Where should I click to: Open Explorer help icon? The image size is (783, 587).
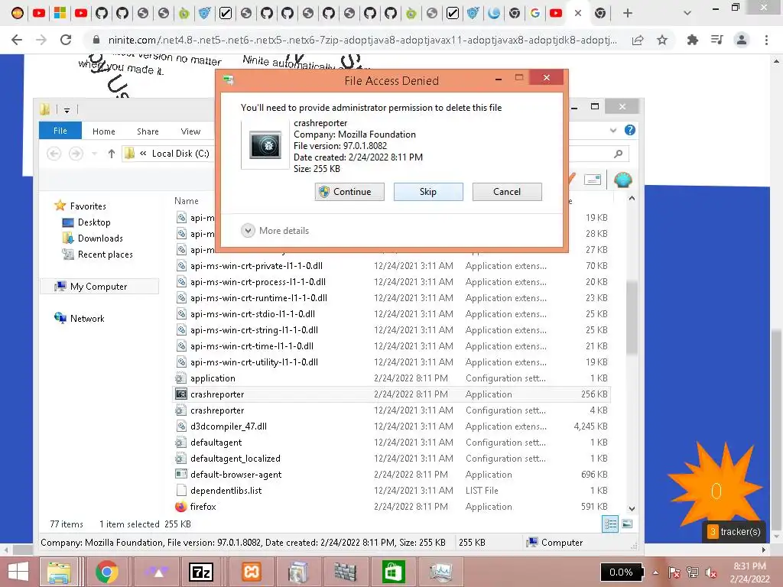[x=630, y=130]
